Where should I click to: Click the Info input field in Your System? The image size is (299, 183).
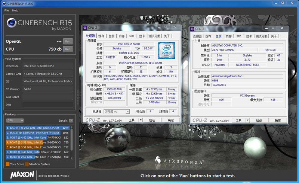48,105
